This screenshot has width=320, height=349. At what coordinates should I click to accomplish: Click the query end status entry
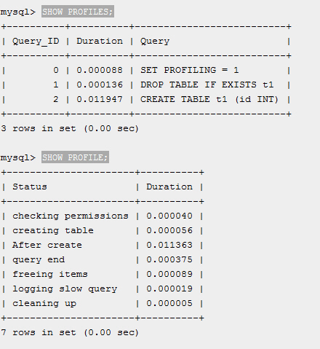[x=39, y=259]
